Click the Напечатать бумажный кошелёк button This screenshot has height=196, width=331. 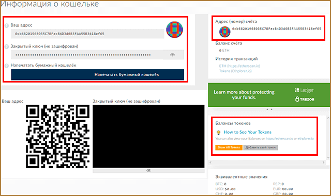coord(98,74)
